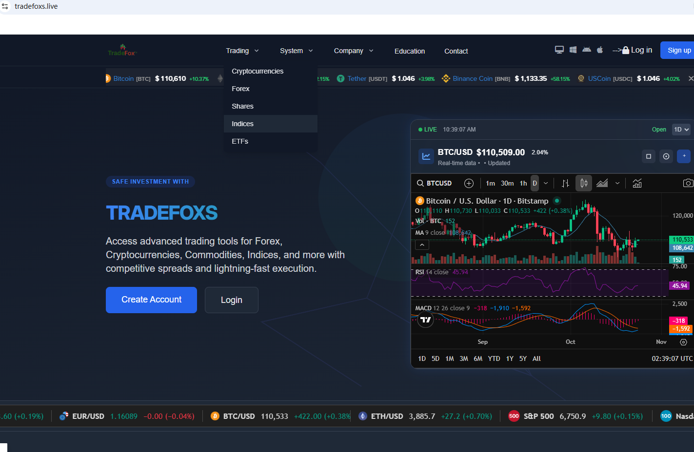The height and width of the screenshot is (452, 694).
Task: Click the hero Login button
Action: 232,300
